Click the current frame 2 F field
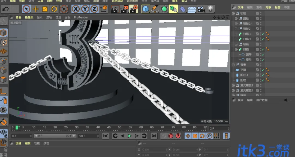Image resolution: width=295 pixels, height=157 pixels. point(219,128)
